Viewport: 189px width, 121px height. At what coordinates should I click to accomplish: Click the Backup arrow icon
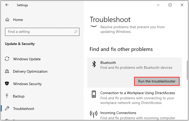tap(7, 96)
